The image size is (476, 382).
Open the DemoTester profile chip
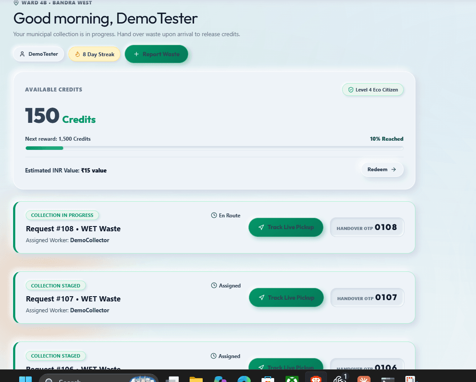(x=38, y=54)
